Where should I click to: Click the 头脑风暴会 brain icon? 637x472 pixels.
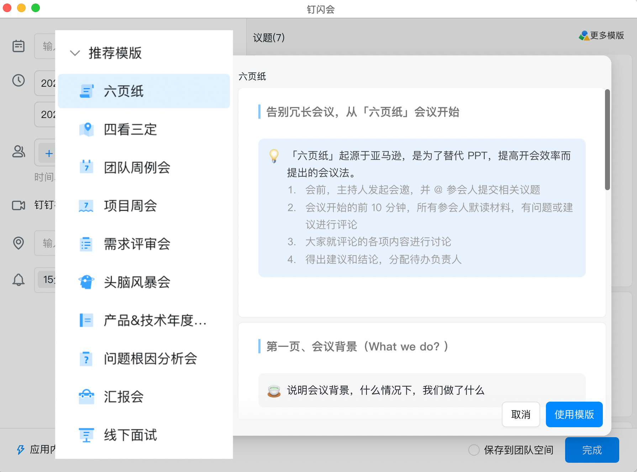86,282
